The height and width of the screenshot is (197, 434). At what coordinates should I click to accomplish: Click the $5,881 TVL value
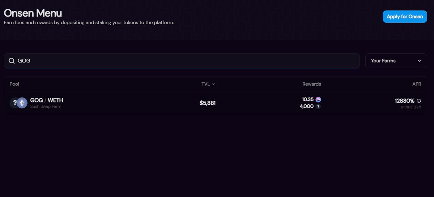(x=208, y=103)
